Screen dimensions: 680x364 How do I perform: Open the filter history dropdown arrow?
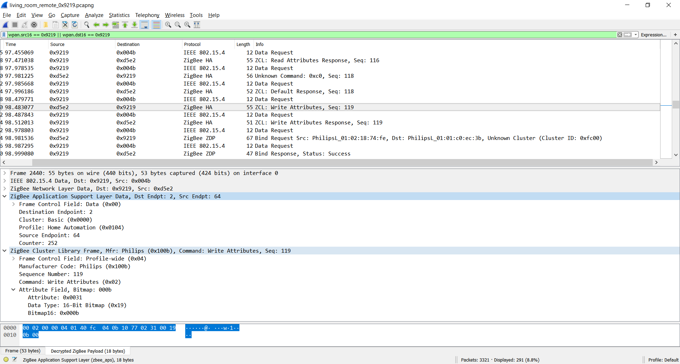(x=636, y=35)
